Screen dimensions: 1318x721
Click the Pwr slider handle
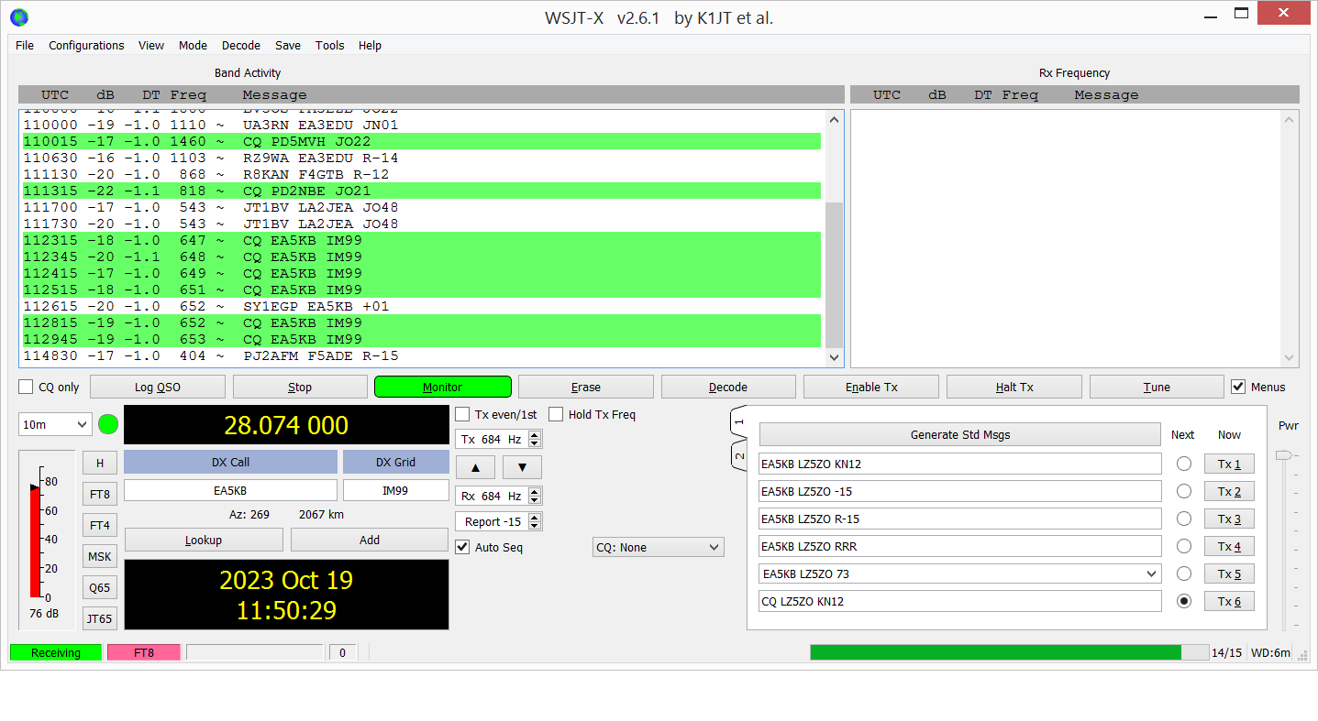pyautogui.click(x=1283, y=455)
